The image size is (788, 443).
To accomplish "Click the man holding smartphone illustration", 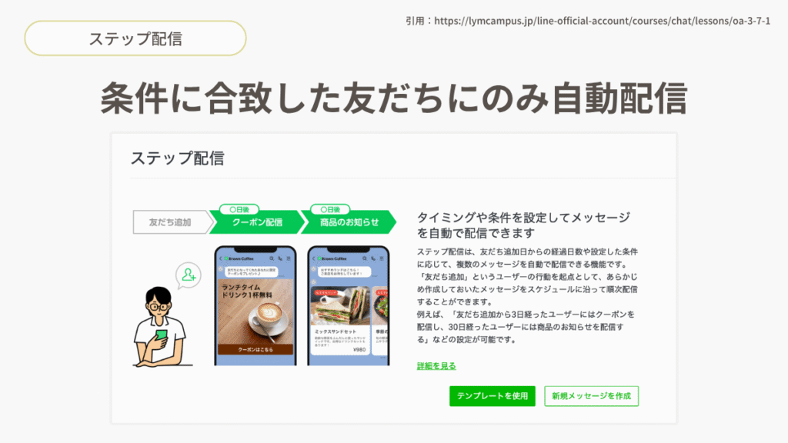I will [x=161, y=326].
